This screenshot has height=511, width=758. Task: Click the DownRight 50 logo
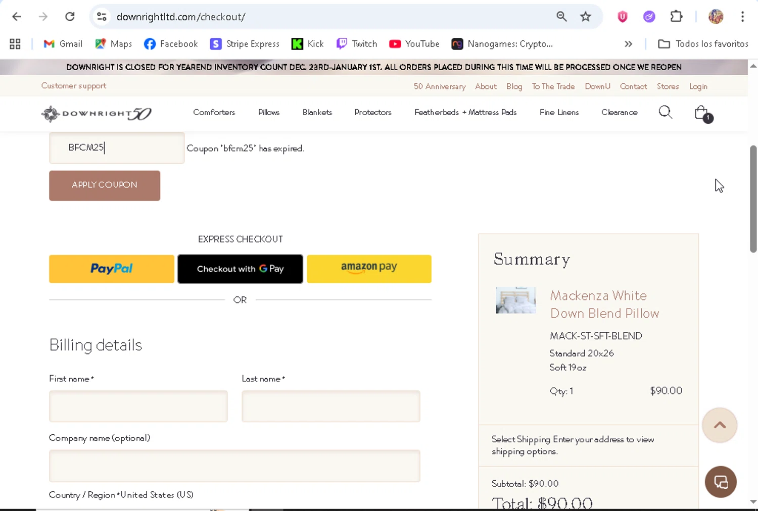pos(97,114)
